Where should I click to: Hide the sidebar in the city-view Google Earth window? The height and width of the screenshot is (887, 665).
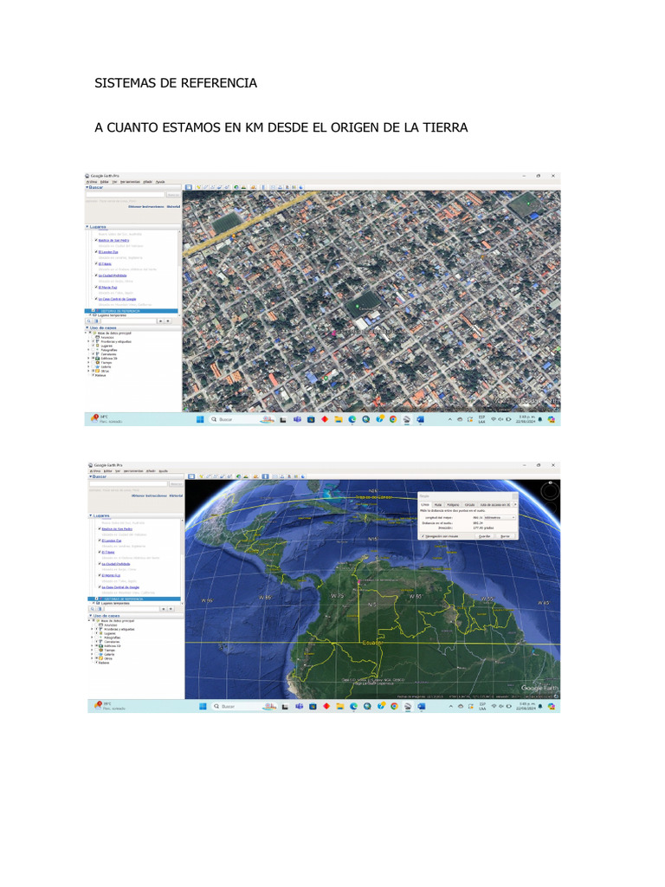189,187
